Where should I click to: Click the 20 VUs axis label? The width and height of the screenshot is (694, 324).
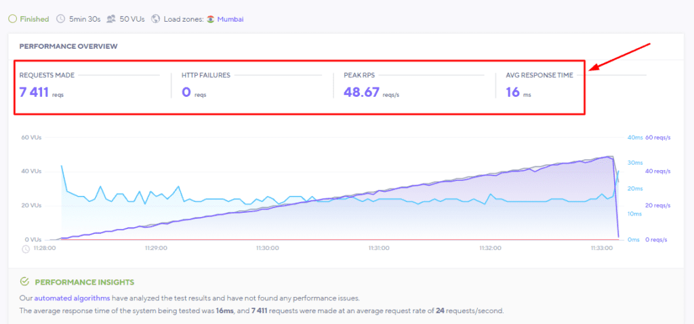[31, 206]
